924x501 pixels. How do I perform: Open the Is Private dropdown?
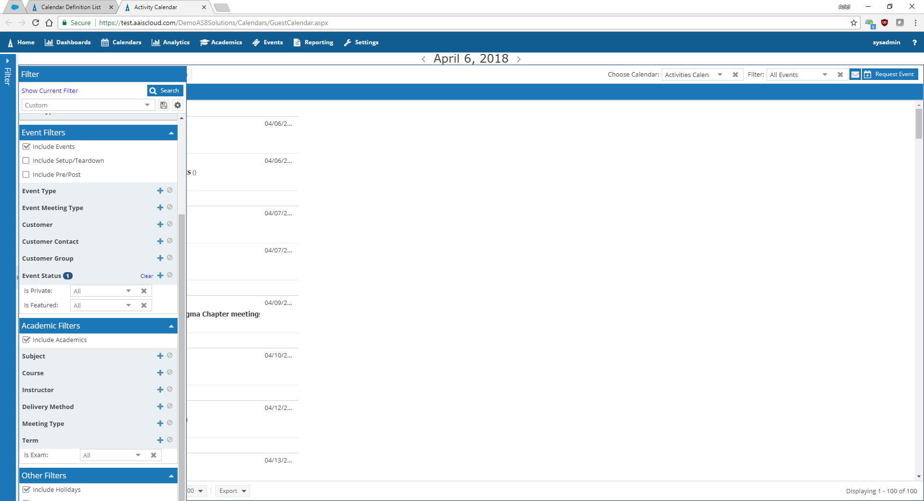(128, 291)
